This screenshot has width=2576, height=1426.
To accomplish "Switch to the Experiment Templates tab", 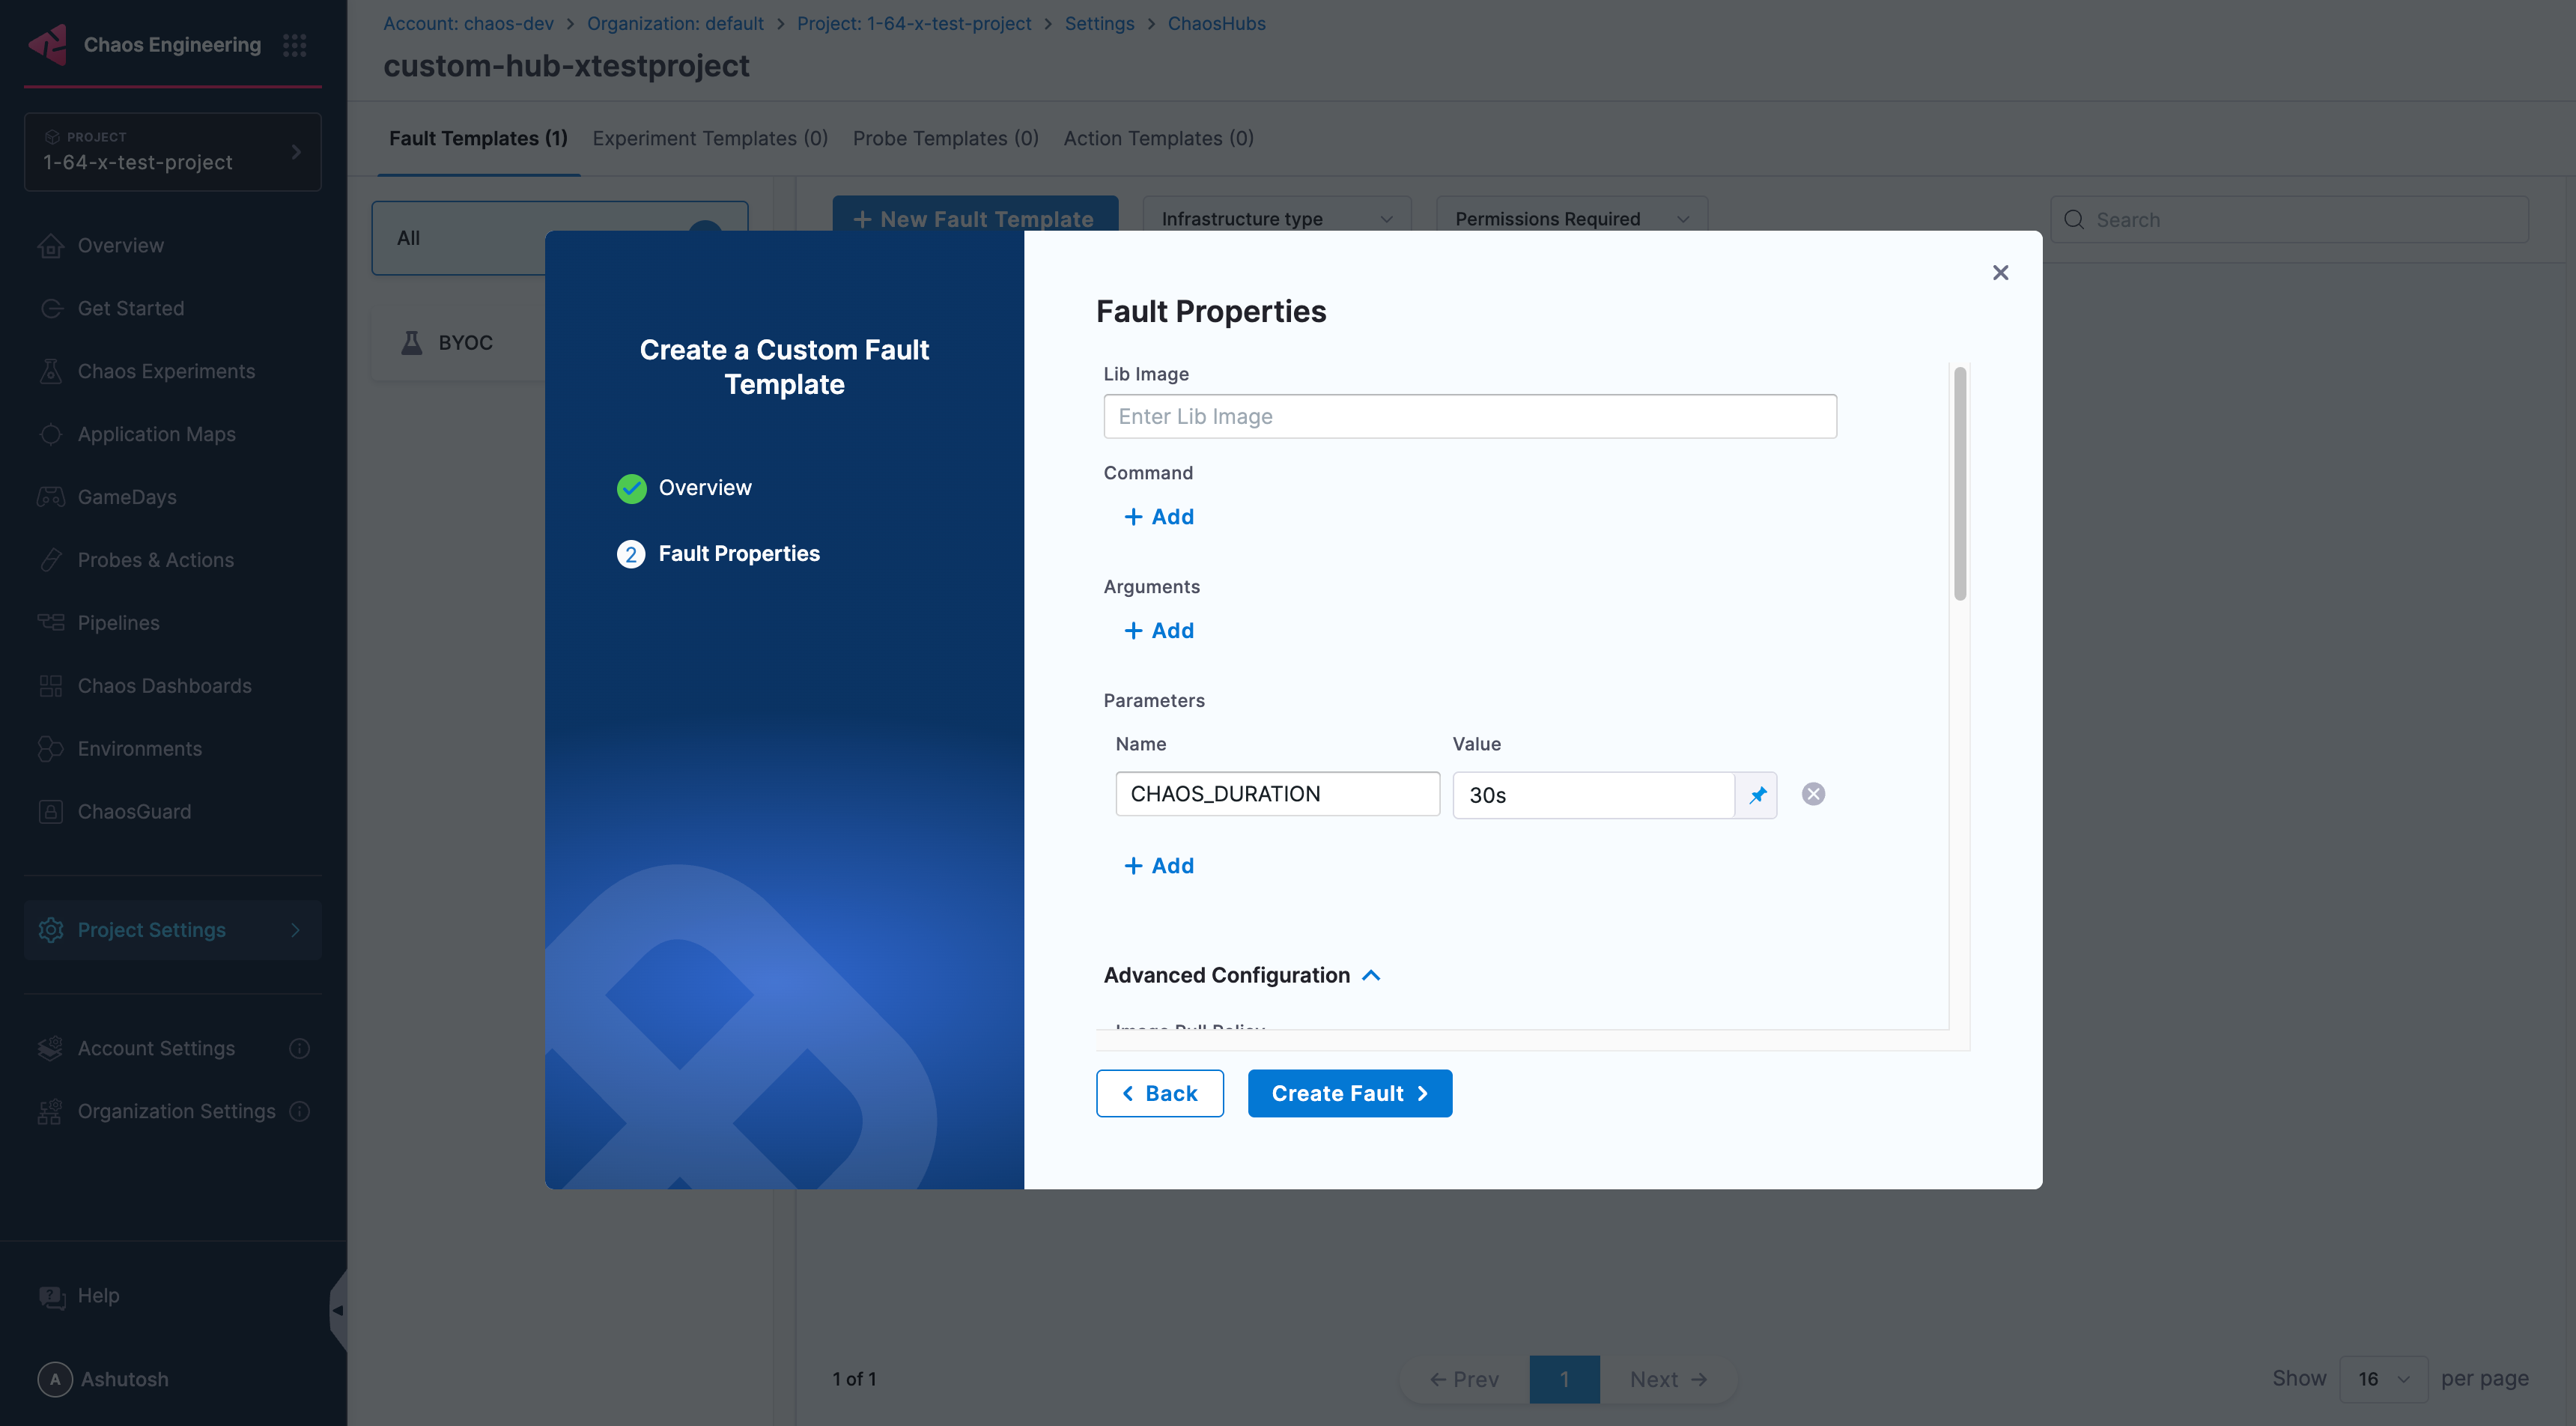I will [x=709, y=138].
